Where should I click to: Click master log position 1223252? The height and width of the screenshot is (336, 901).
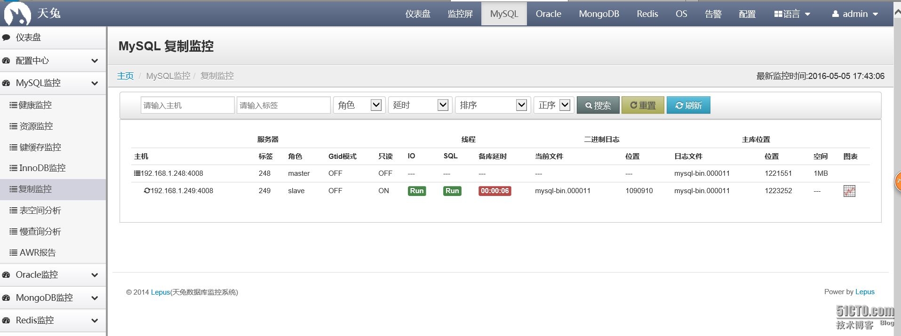[x=778, y=191]
